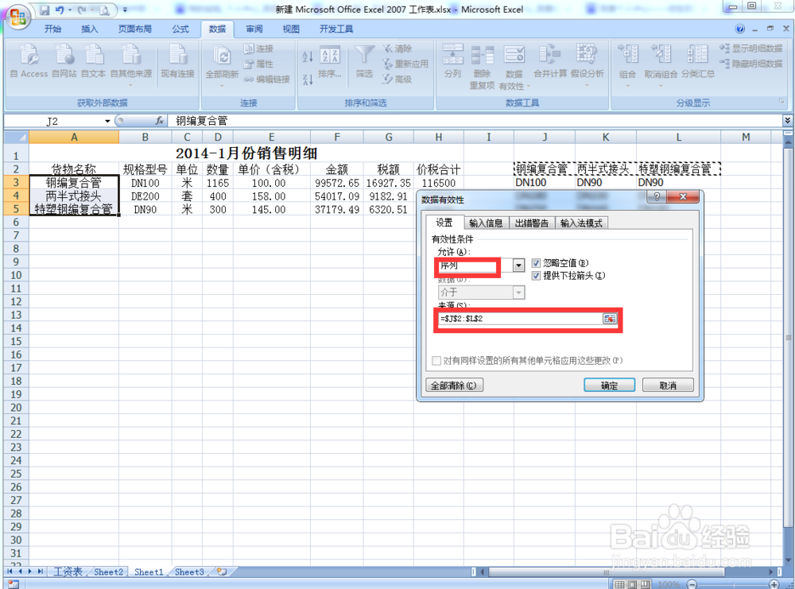Click 确定 to confirm validation
This screenshot has width=795, height=589.
(x=610, y=386)
